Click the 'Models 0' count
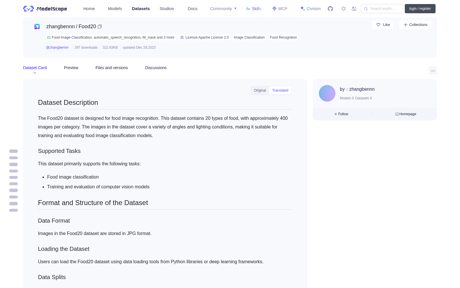Viewport: 460px width, 288px height. coord(347,98)
